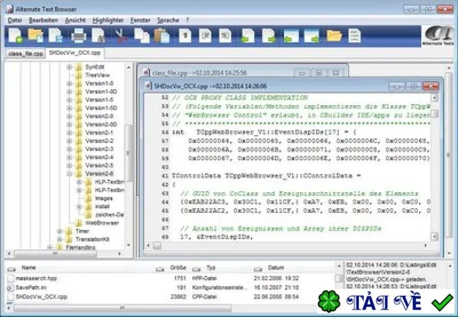Click code line 68 '17, &EventDispIDs,'
This screenshot has height=317, width=458.
(216, 237)
